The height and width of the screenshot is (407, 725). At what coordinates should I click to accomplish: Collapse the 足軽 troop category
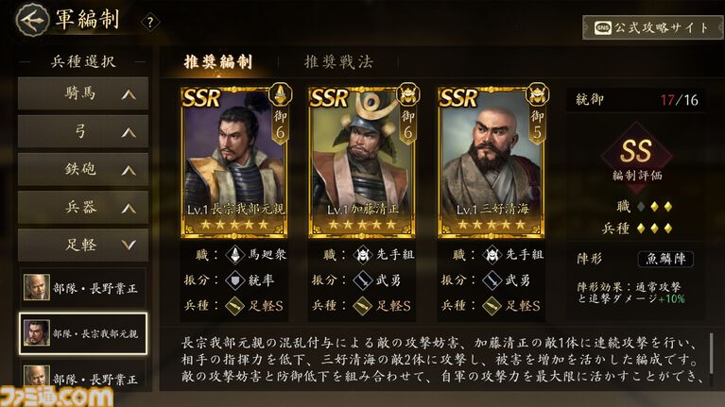tap(83, 246)
